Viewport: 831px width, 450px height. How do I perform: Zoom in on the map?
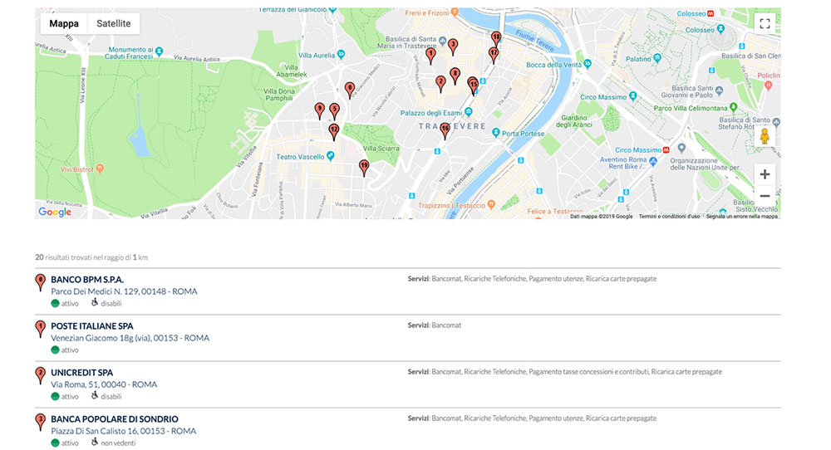coord(765,174)
